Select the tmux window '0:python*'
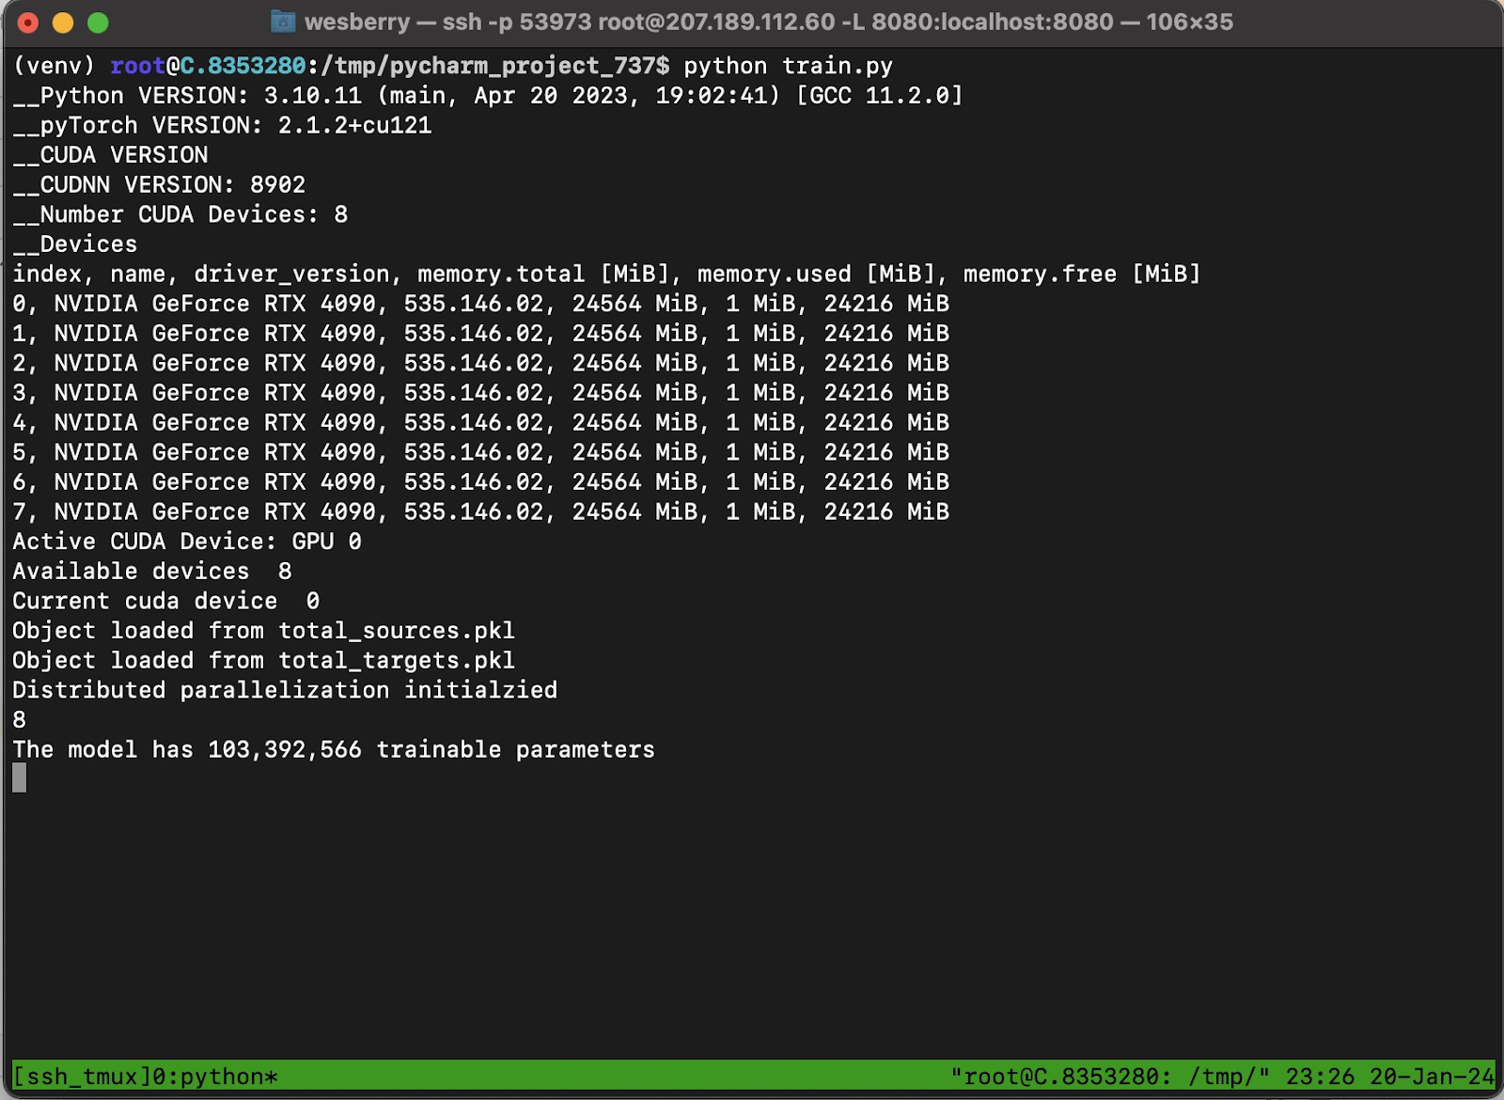Viewport: 1504px width, 1100px height. [x=215, y=1077]
